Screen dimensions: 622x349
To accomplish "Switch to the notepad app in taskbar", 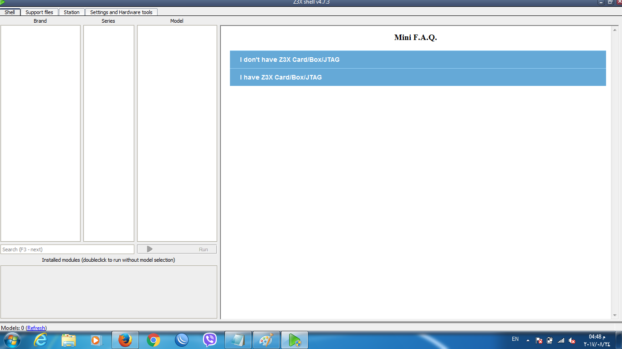I will click(x=238, y=340).
